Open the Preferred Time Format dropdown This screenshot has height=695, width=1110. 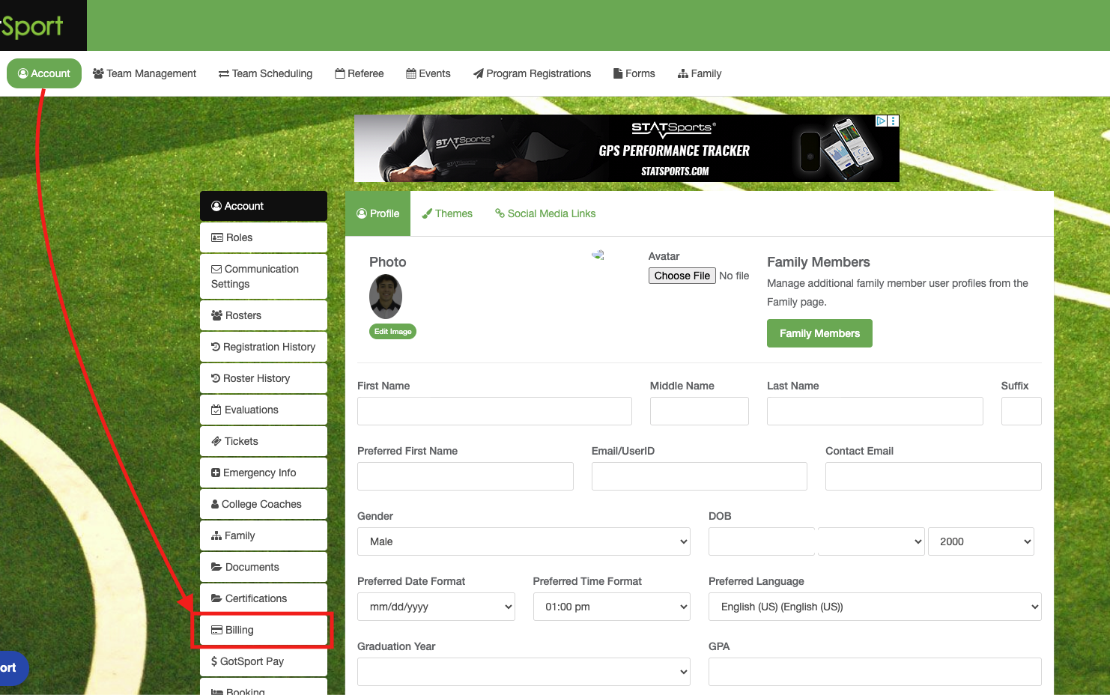[x=612, y=607]
